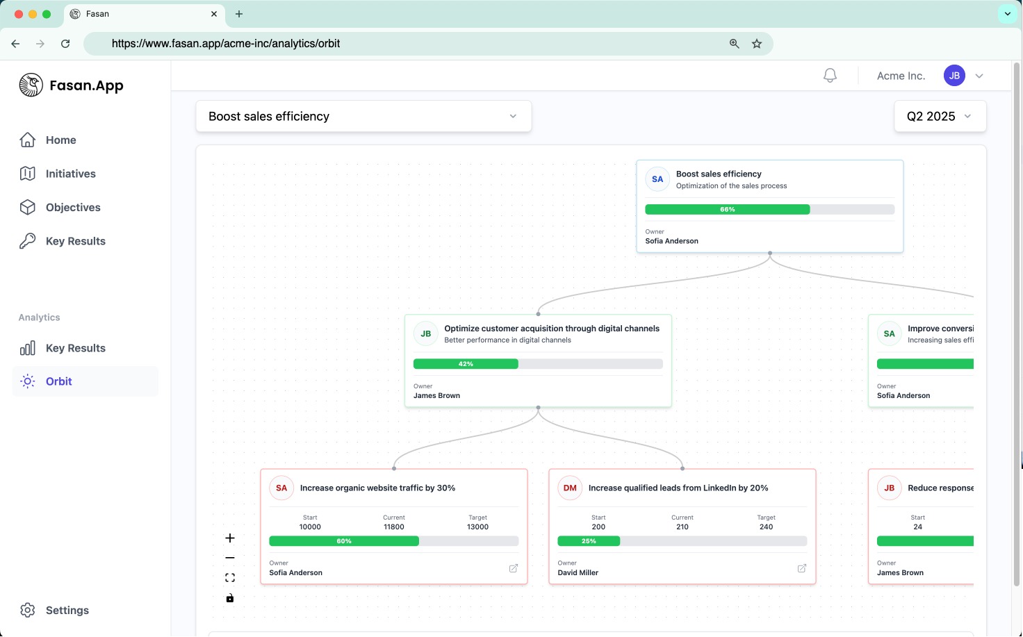Click the Settings gear icon

pos(28,610)
